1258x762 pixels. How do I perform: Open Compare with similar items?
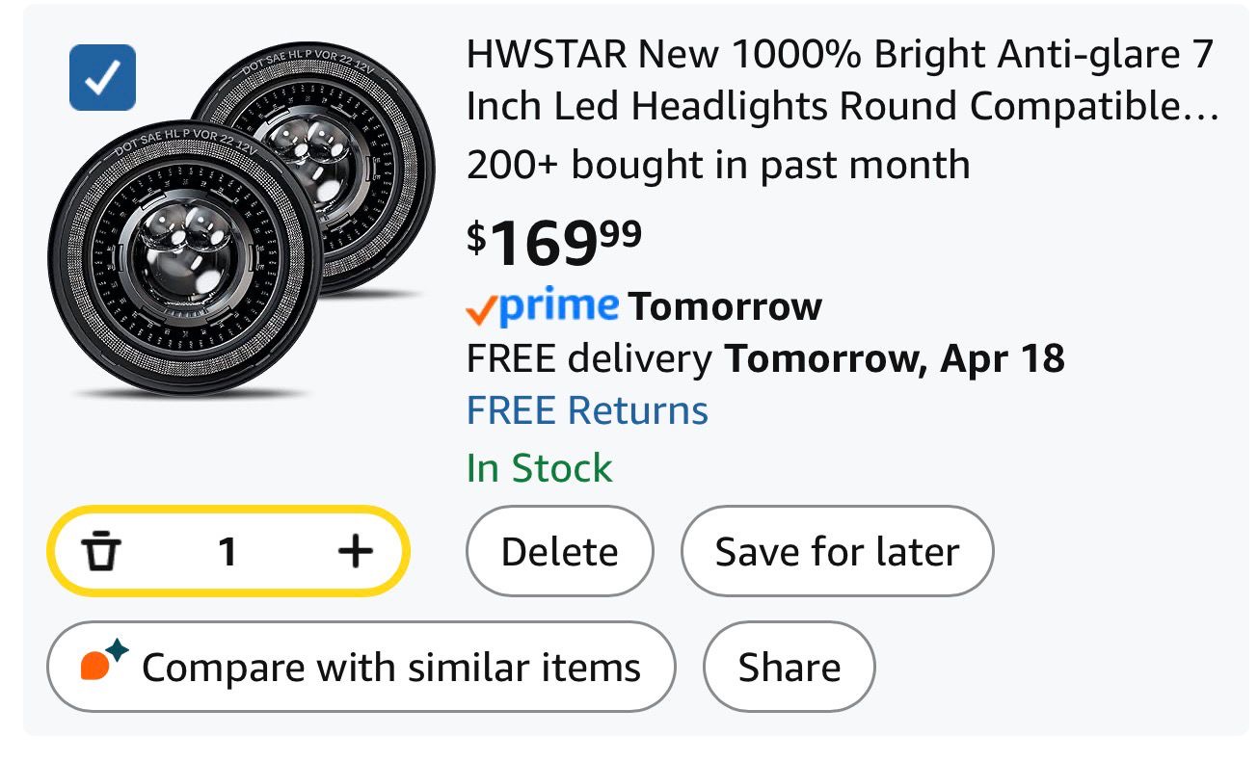click(x=361, y=667)
